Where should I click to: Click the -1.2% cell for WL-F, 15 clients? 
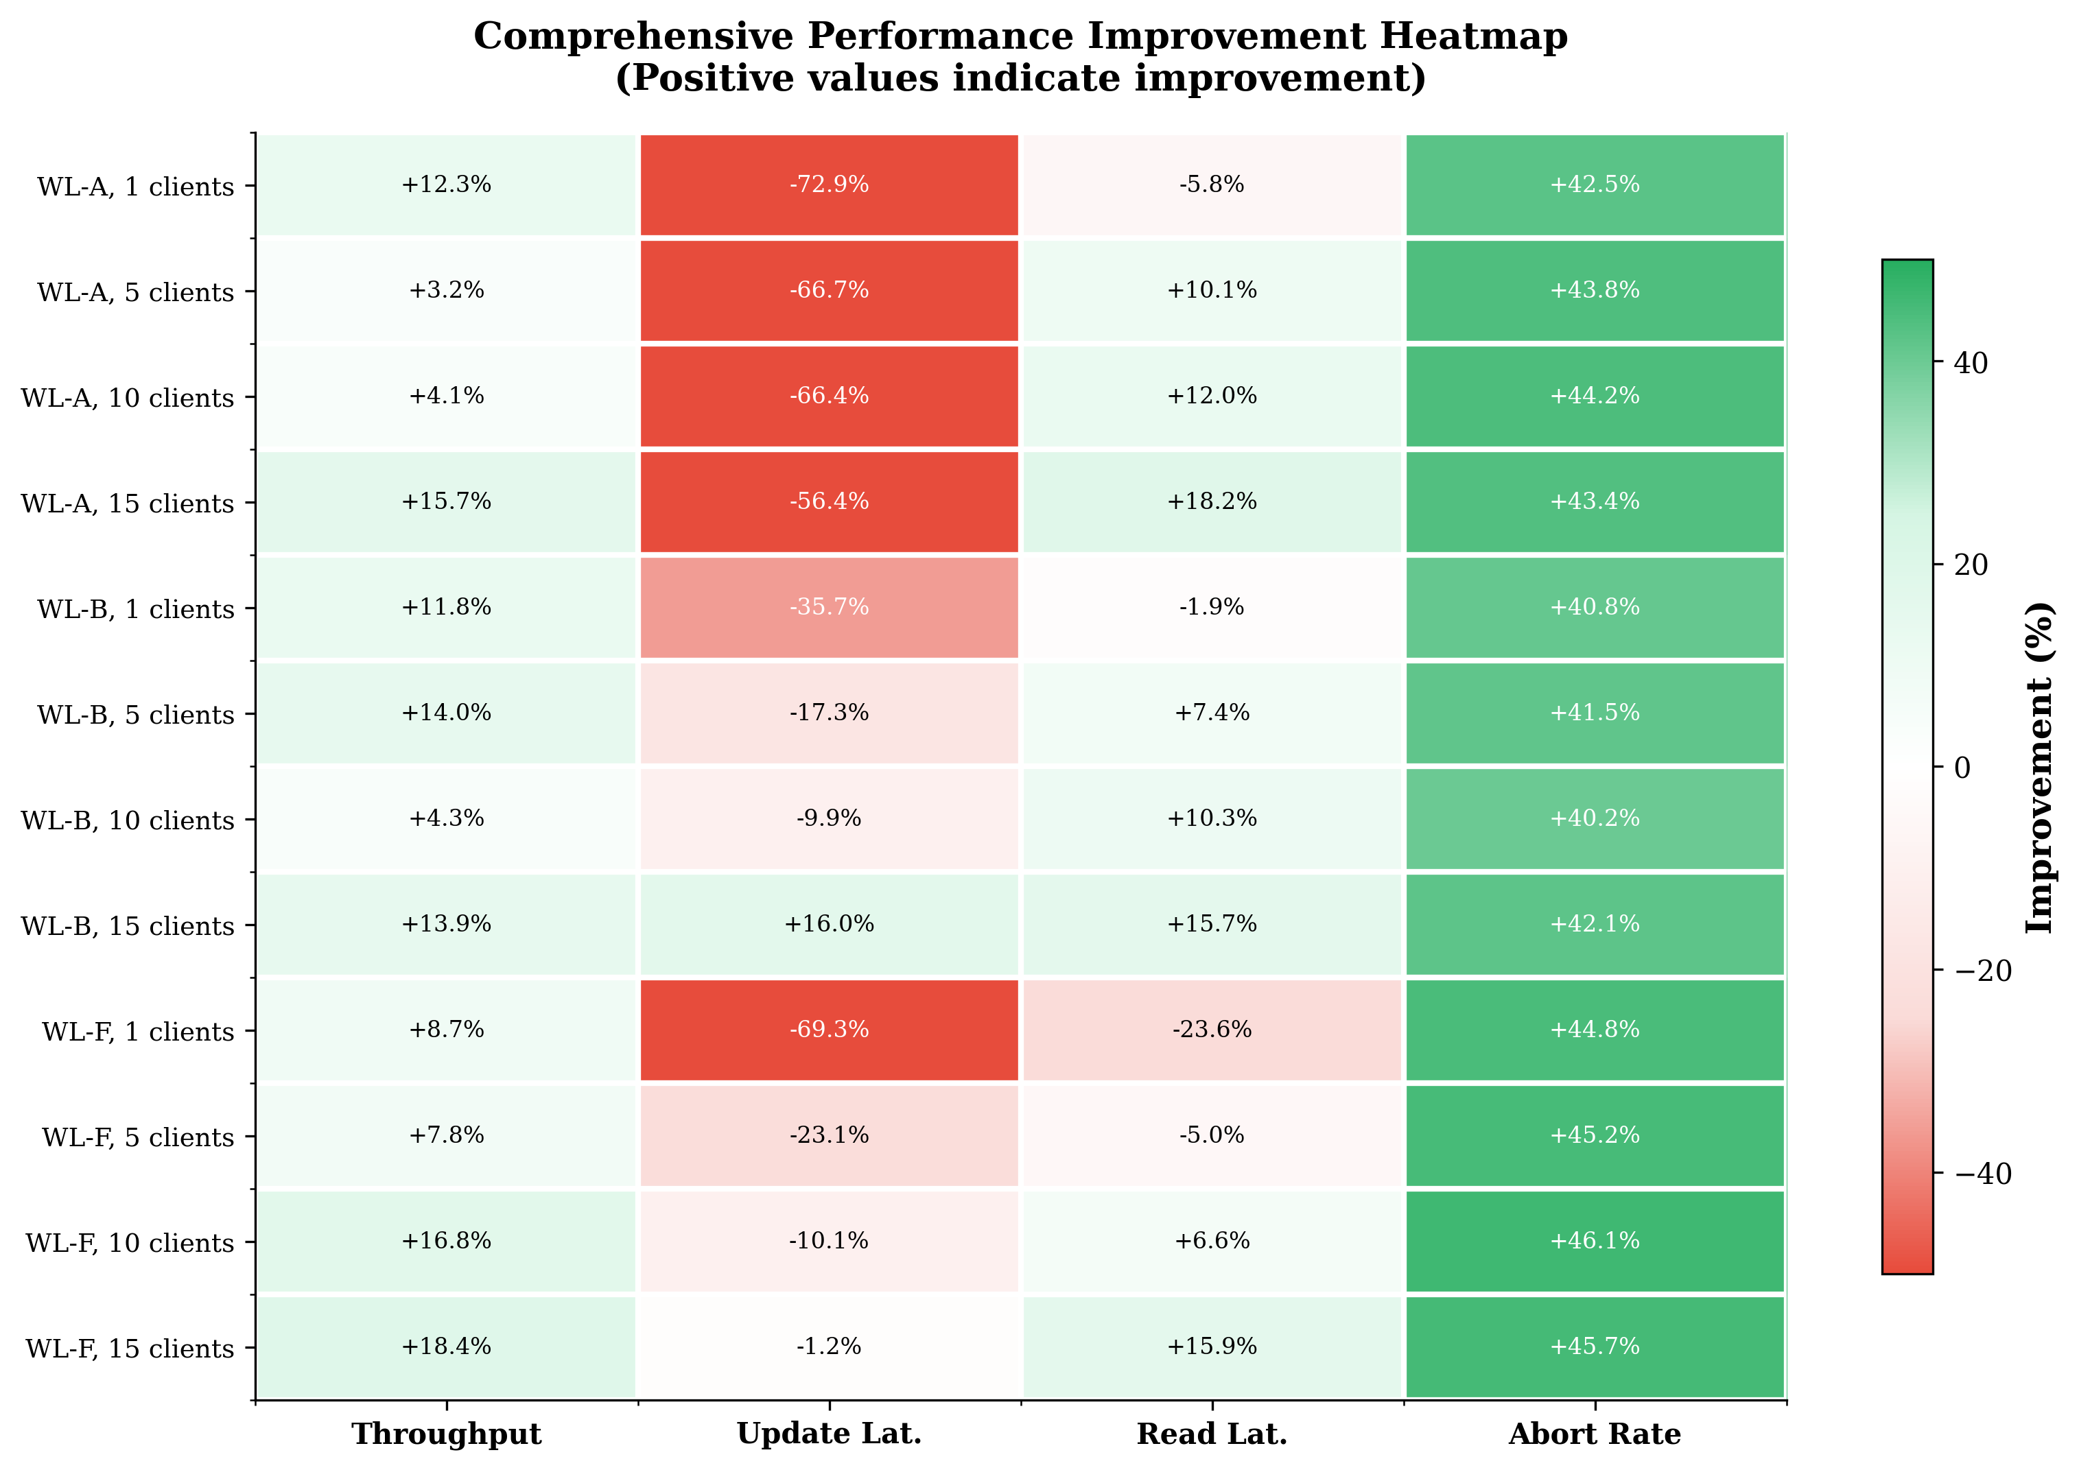pos(829,1347)
